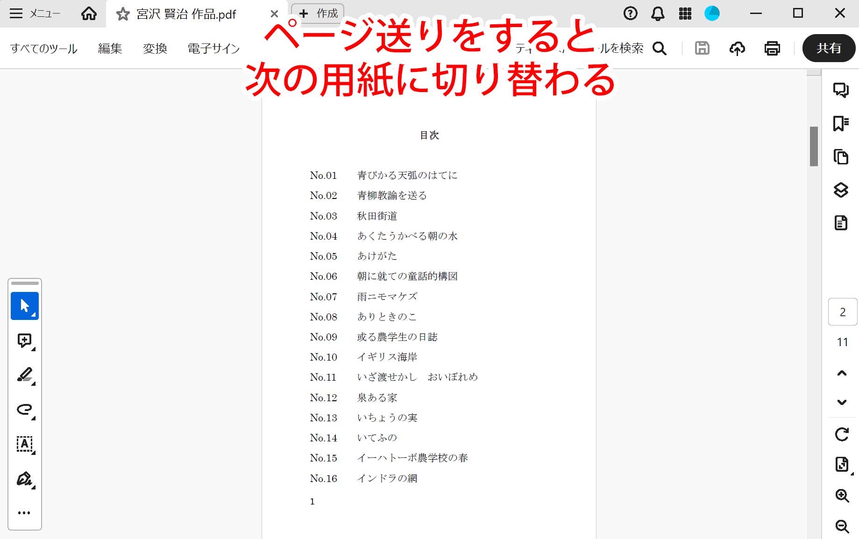Star the 宮沢 賢治 作品.pdf tab
This screenshot has height=539, width=859.
point(123,14)
